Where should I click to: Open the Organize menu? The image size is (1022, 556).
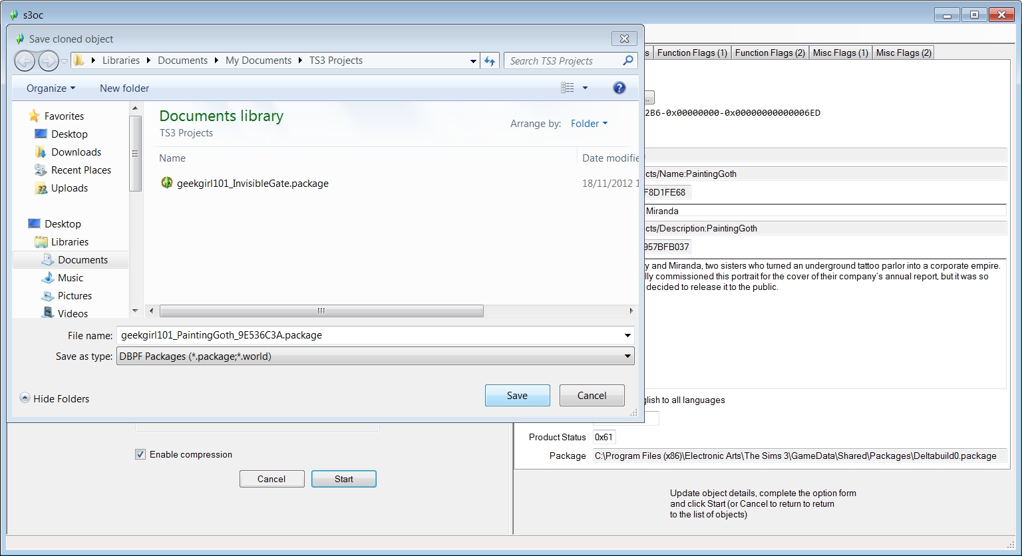51,88
